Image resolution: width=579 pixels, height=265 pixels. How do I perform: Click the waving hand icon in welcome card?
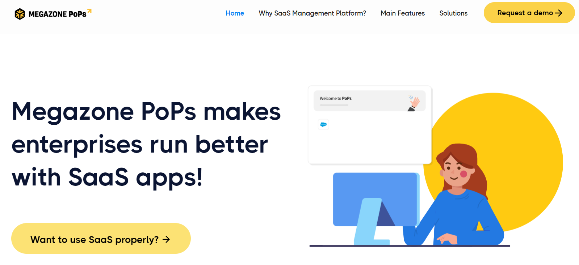[x=414, y=103]
